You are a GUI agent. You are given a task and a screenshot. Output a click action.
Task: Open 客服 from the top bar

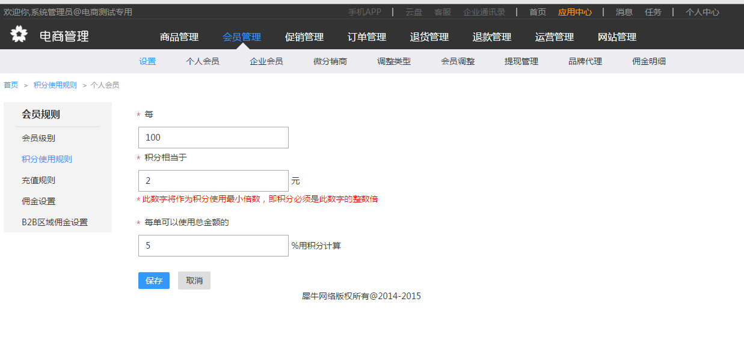443,12
